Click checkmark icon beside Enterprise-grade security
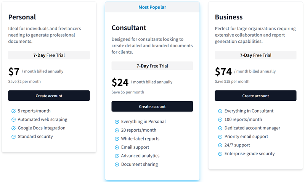The height and width of the screenshot is (182, 305). [220, 154]
